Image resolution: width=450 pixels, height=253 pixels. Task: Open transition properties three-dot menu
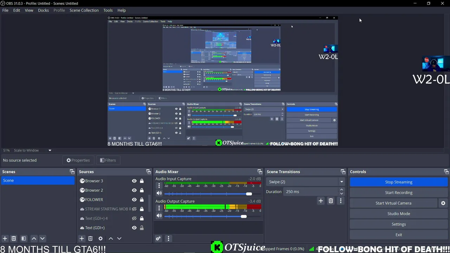pyautogui.click(x=341, y=201)
